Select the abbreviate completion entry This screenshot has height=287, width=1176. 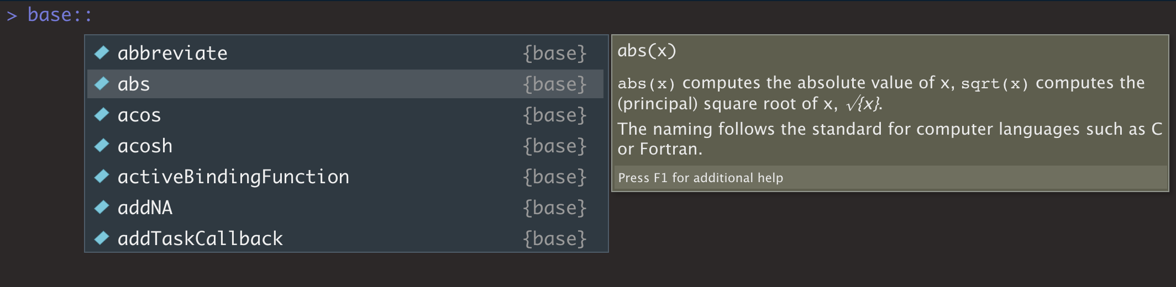[172, 53]
